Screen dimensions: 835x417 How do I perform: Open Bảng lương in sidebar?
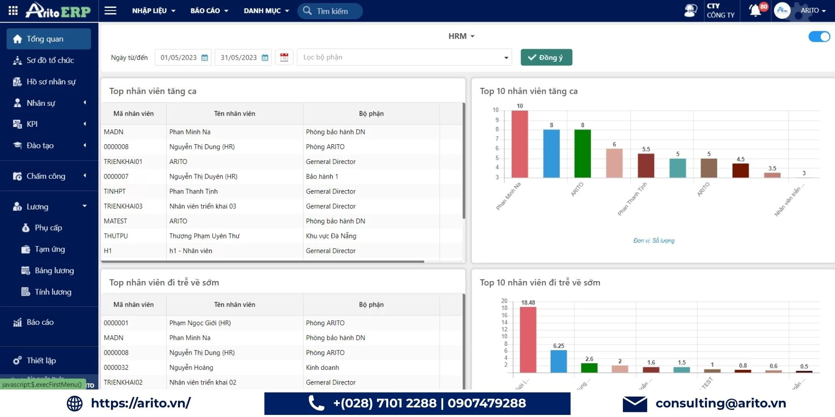pos(53,271)
